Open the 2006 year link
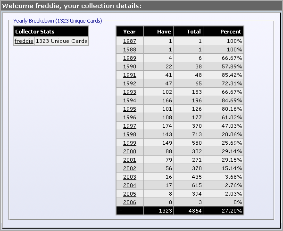Image resolution: width=283 pixels, height=231 pixels. coord(129,202)
